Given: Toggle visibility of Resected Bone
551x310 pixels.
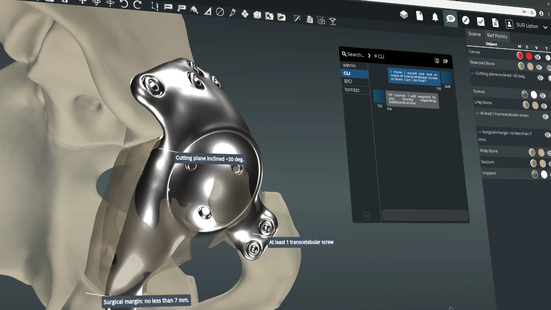Looking at the screenshot, I should [539, 68].
